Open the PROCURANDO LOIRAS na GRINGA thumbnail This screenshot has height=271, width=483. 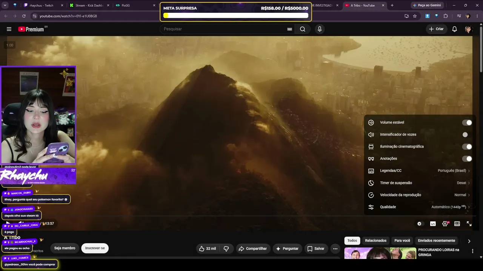pos(380,253)
